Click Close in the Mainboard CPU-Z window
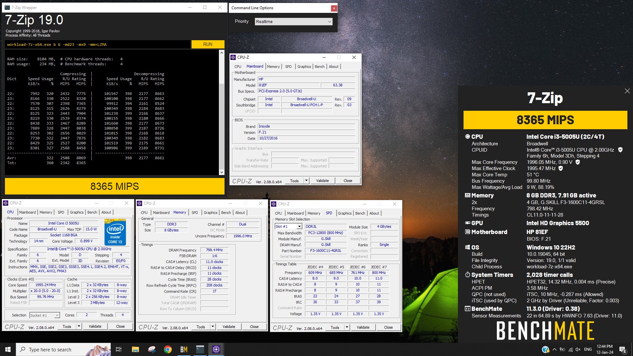633x356 pixels. (348, 181)
